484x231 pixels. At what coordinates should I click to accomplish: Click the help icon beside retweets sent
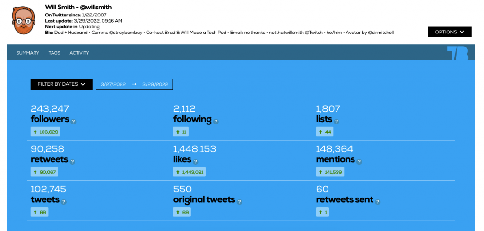(x=378, y=202)
